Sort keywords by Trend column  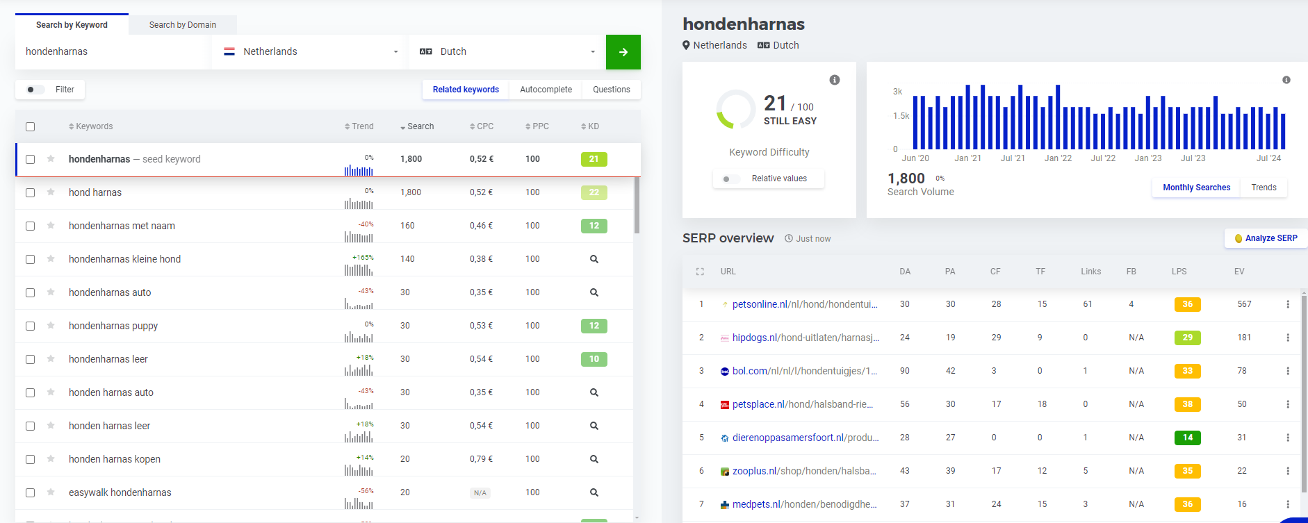click(359, 126)
